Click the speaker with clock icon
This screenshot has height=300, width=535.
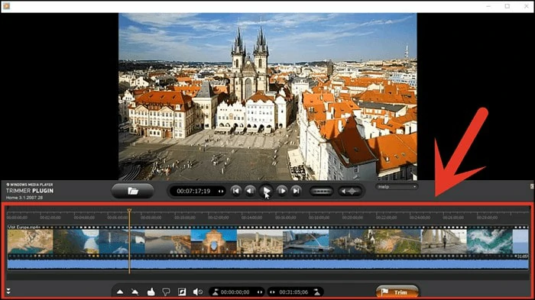[197, 292]
